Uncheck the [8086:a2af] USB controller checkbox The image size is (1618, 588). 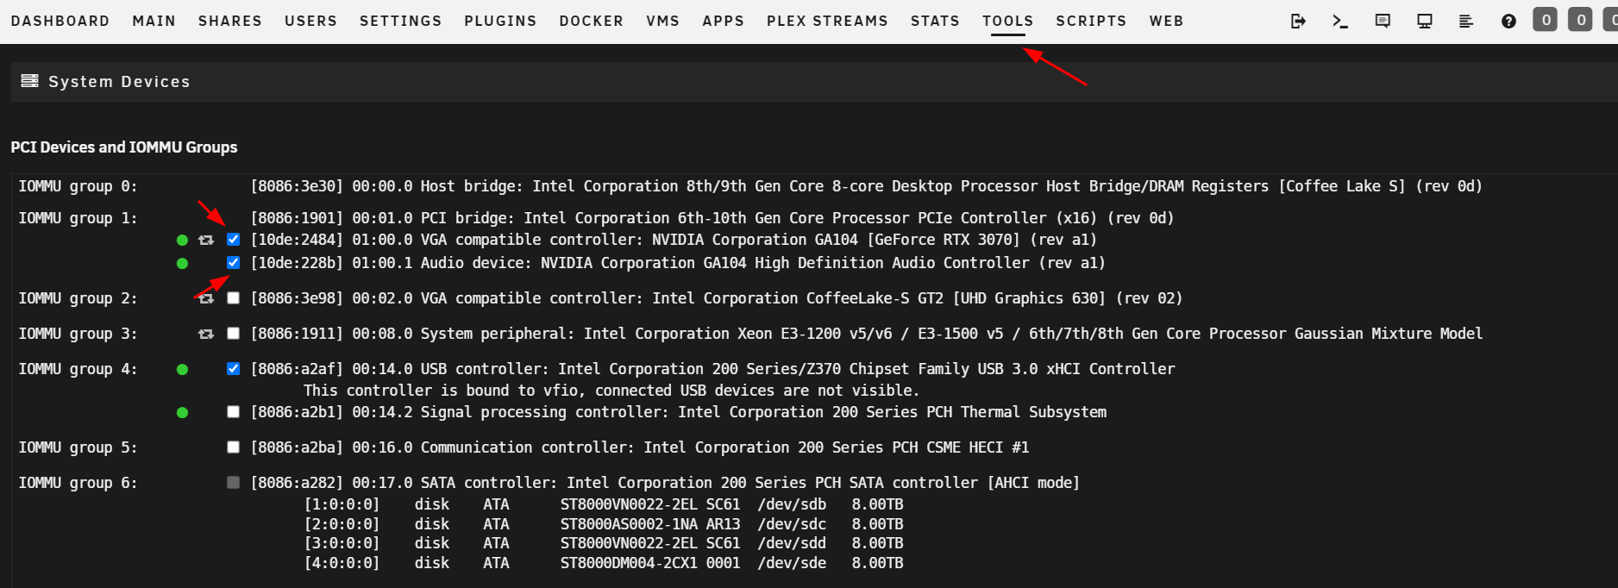[x=233, y=368]
